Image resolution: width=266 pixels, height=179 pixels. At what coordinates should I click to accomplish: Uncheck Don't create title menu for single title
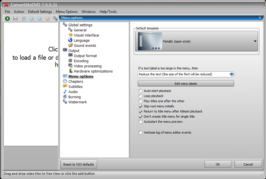(141, 116)
